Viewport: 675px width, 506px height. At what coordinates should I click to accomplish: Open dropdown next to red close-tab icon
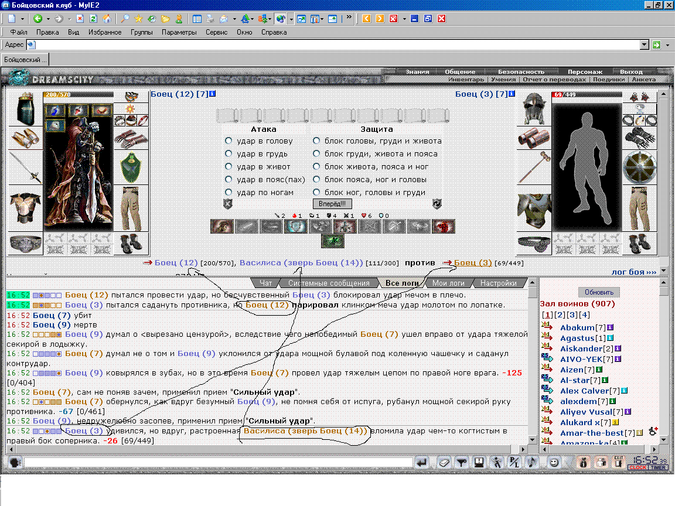click(404, 19)
